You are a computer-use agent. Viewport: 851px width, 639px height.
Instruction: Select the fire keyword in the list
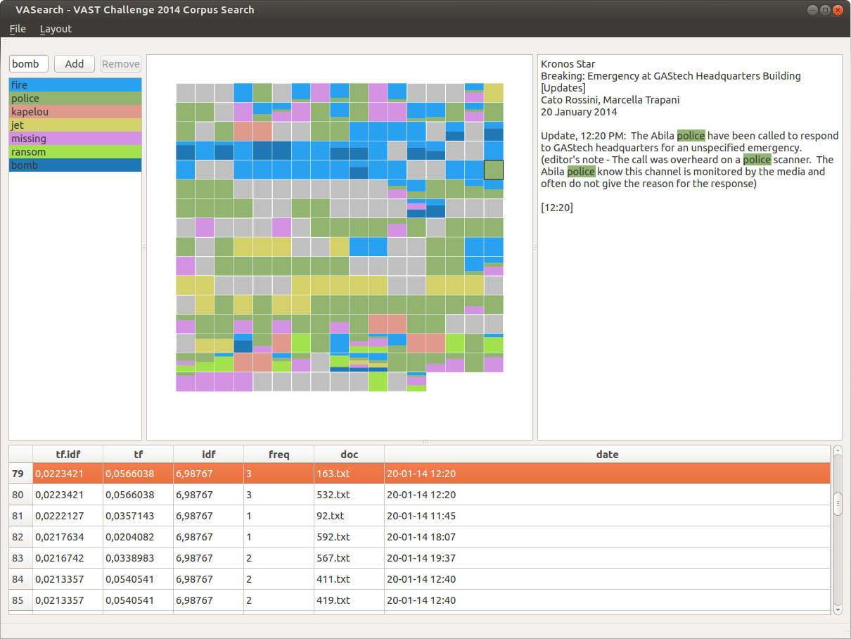click(x=75, y=85)
